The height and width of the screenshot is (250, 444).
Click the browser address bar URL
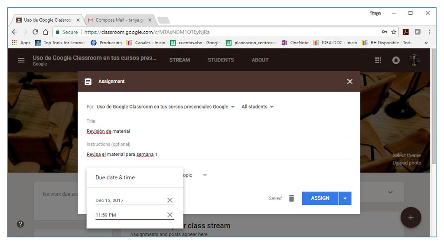[x=147, y=32]
